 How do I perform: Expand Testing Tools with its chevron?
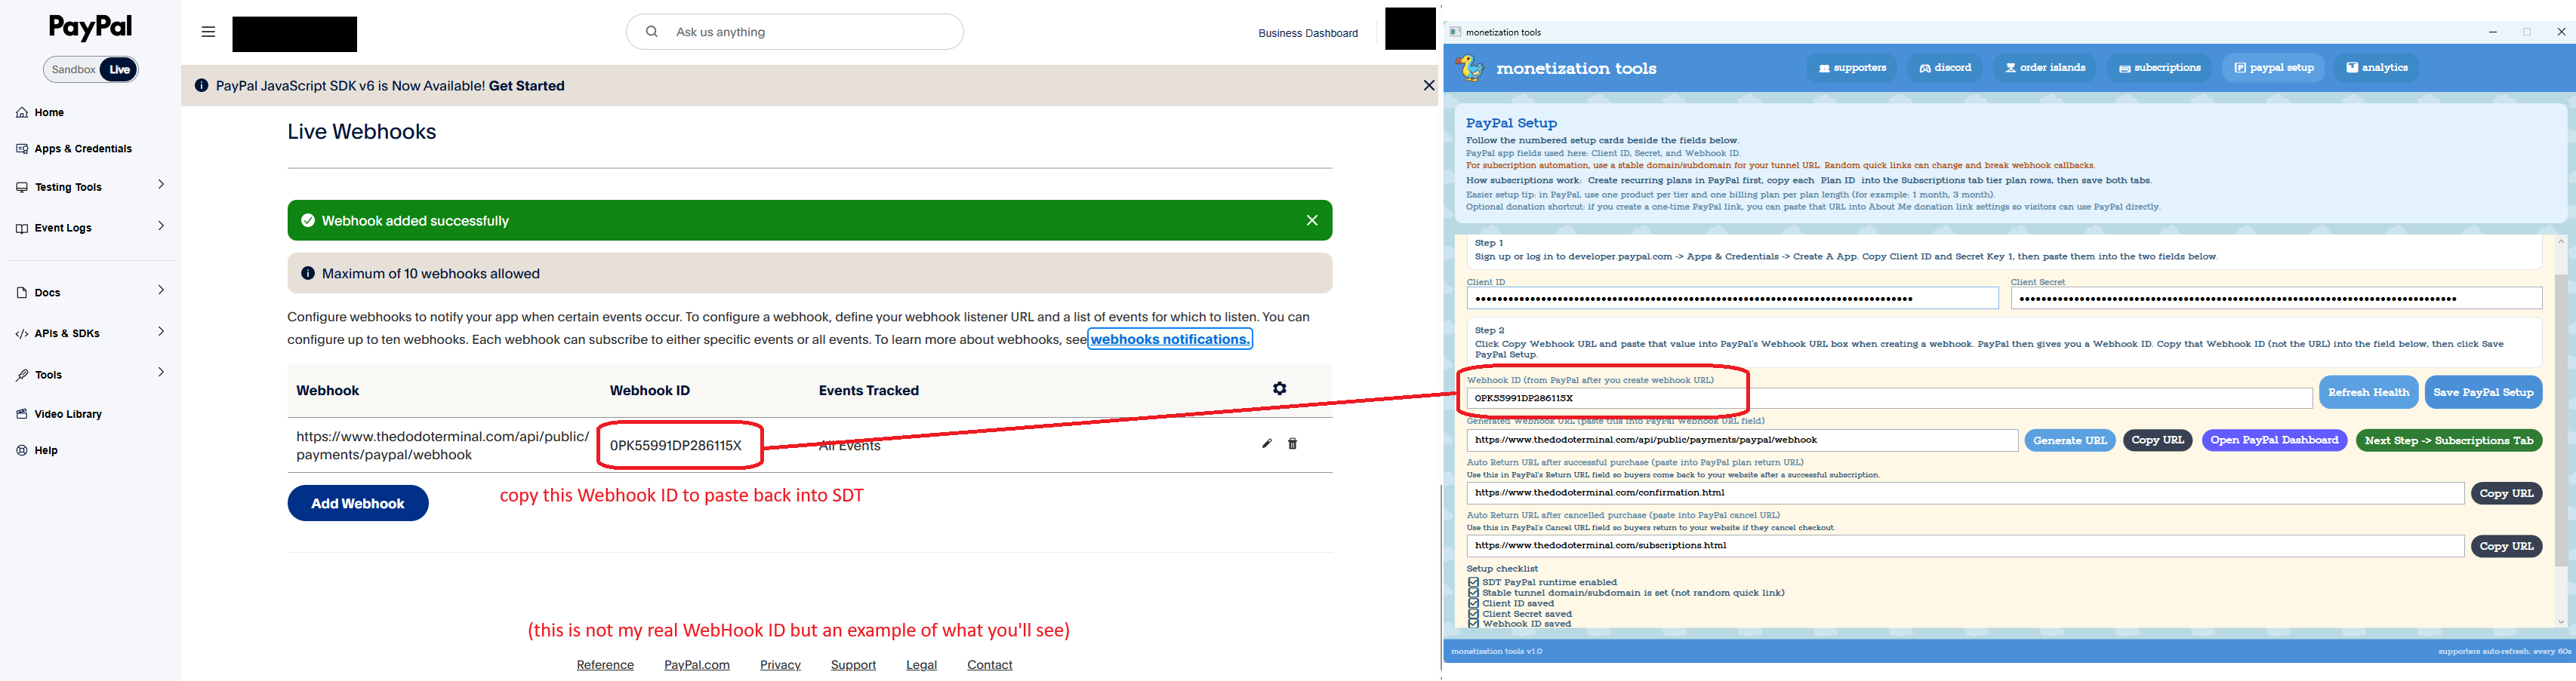[161, 185]
